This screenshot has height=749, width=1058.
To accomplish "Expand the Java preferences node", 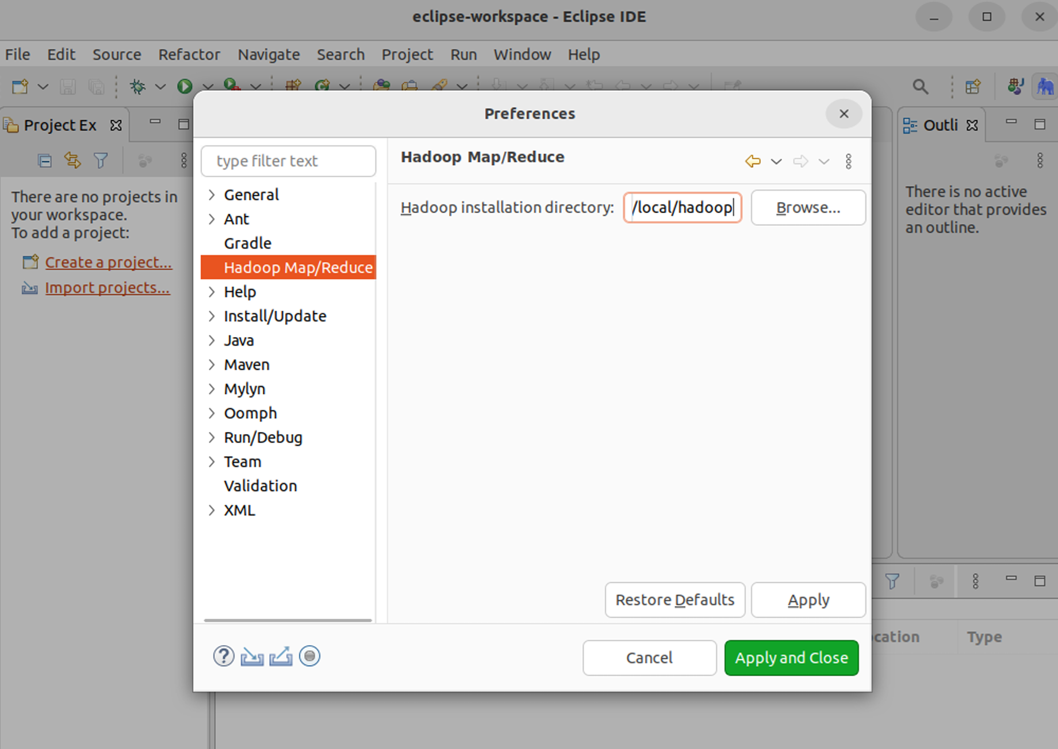I will (x=212, y=340).
